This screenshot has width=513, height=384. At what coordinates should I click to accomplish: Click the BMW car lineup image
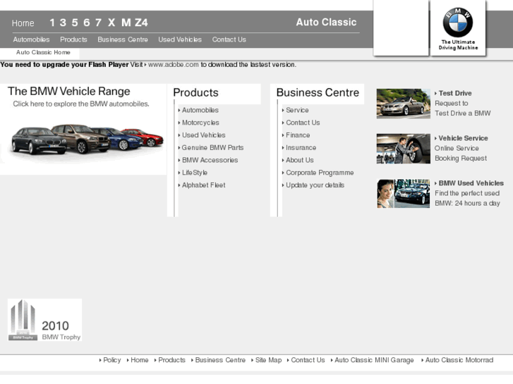pos(87,140)
